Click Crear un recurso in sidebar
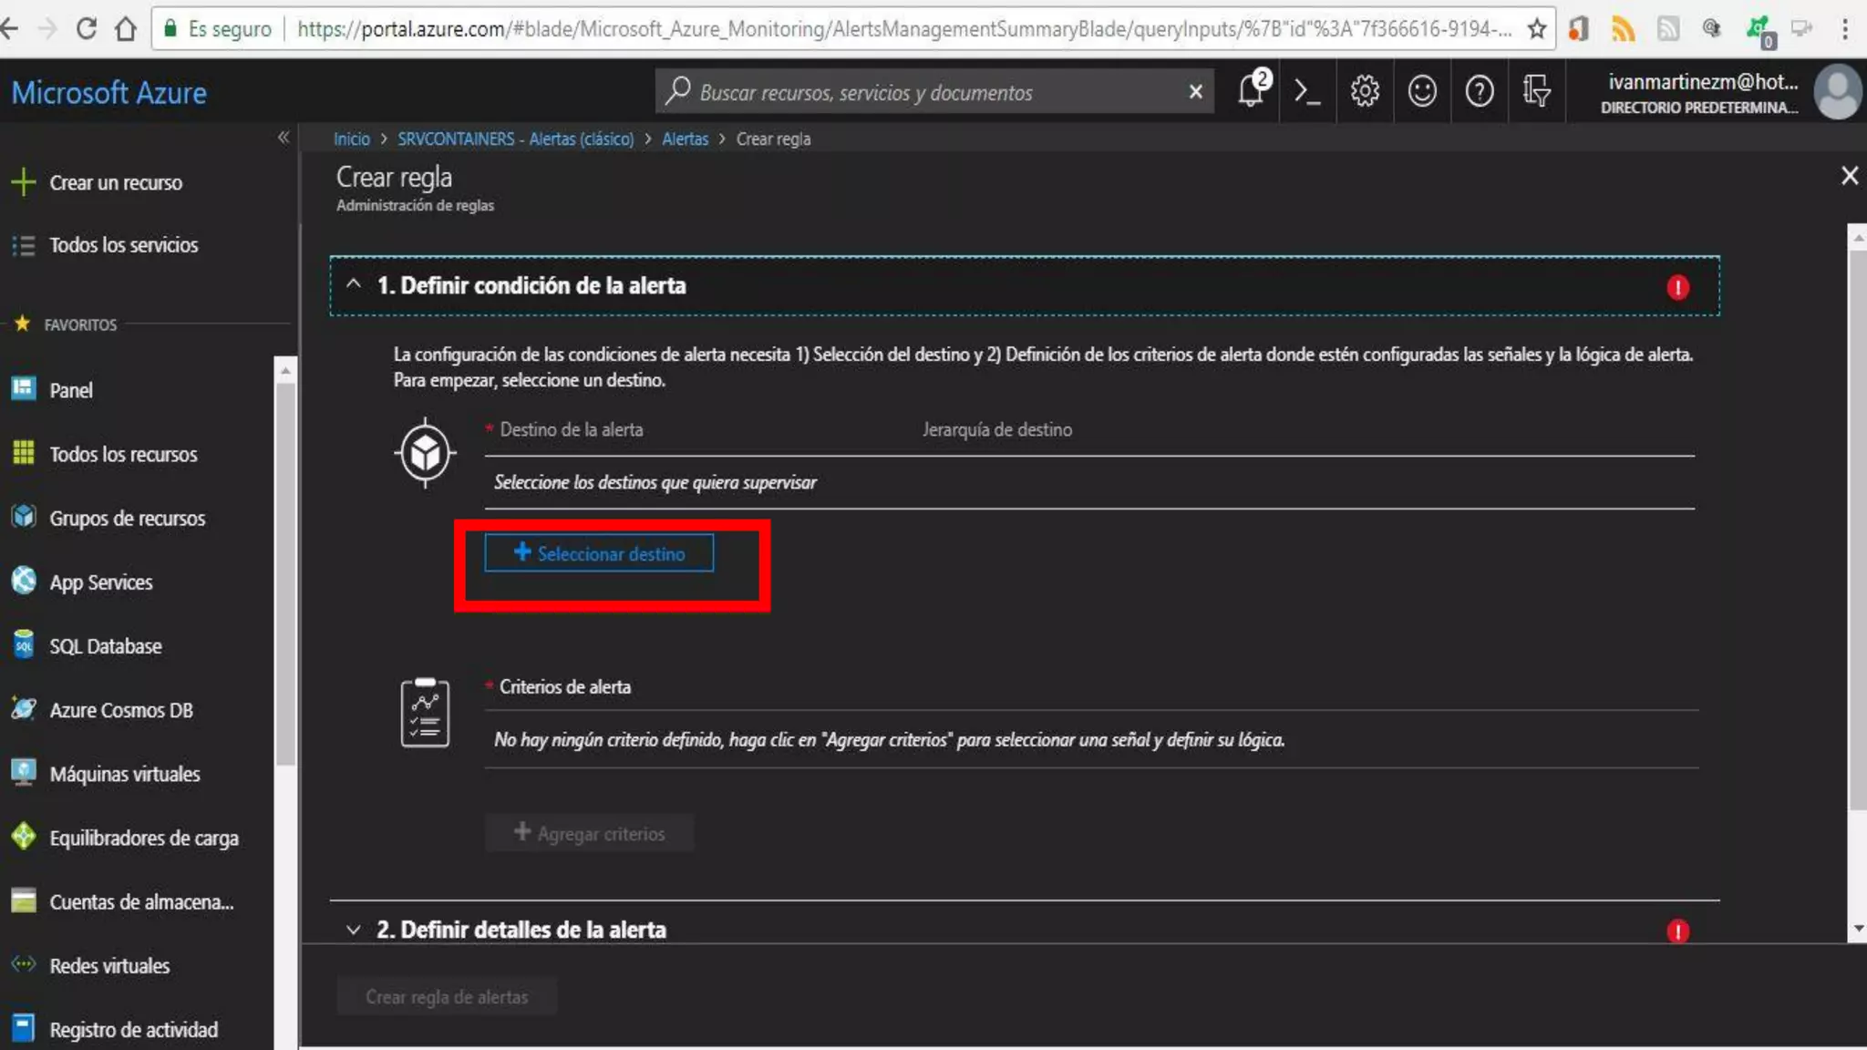The width and height of the screenshot is (1867, 1050). [115, 182]
